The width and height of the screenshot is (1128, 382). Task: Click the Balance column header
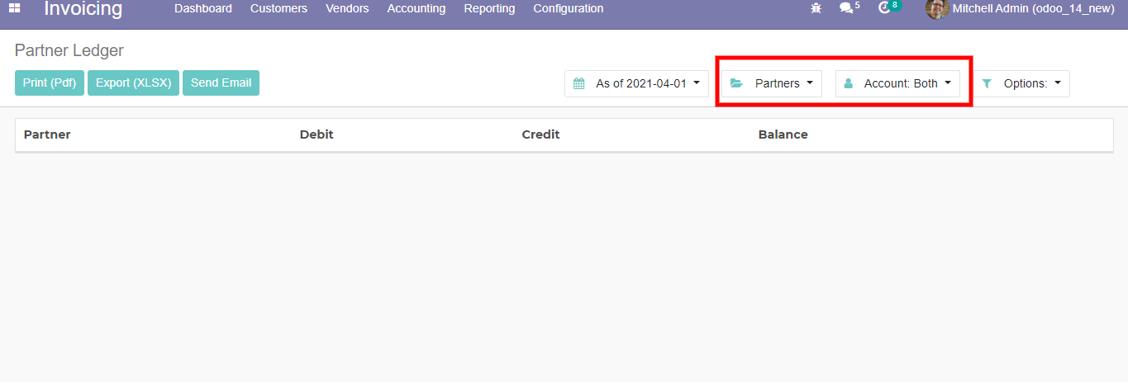783,134
